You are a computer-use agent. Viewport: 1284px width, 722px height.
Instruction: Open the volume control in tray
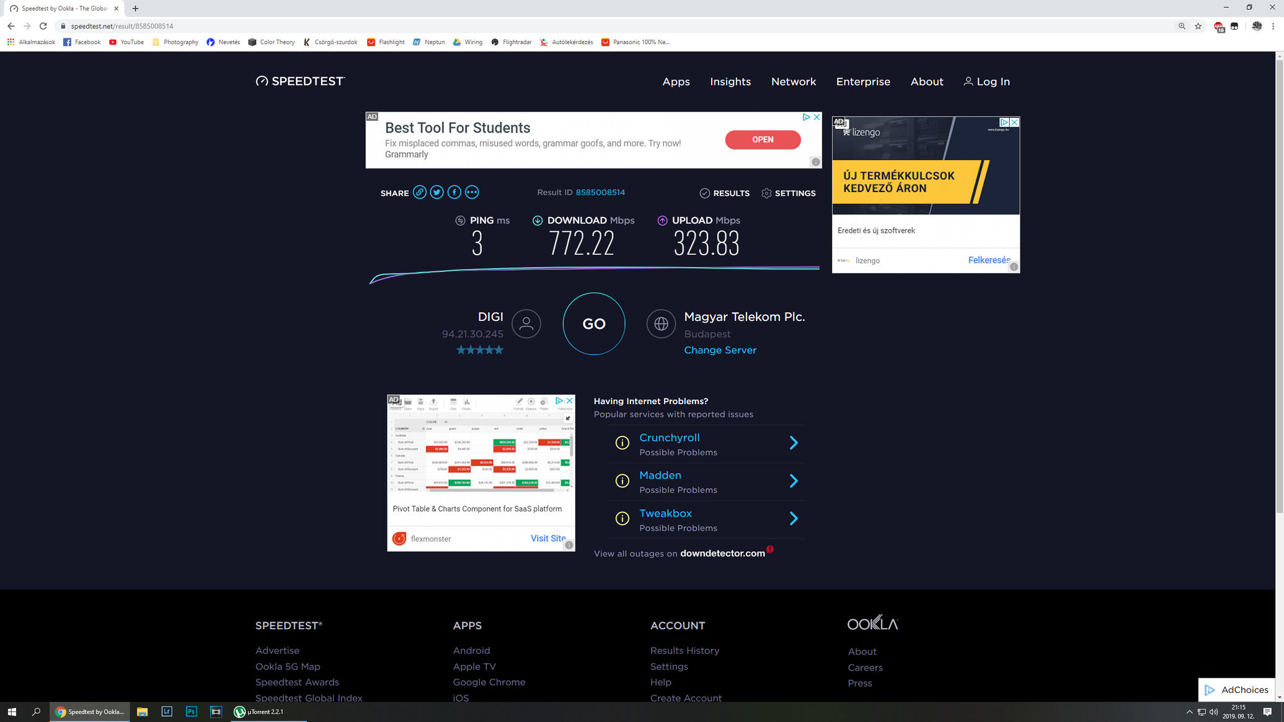point(1213,711)
